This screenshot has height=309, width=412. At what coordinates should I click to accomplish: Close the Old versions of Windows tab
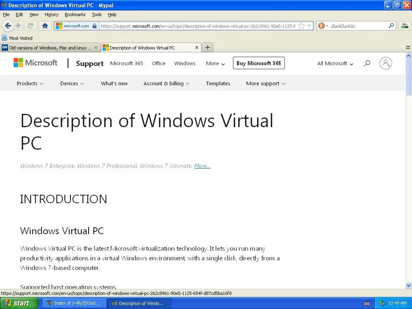tap(96, 47)
